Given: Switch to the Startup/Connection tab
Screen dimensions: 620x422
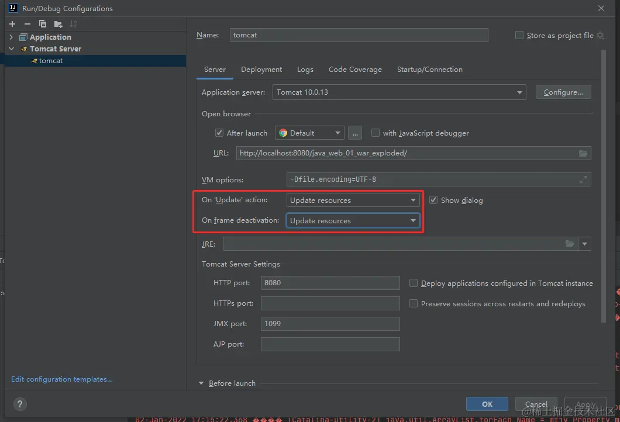Looking at the screenshot, I should coord(430,70).
